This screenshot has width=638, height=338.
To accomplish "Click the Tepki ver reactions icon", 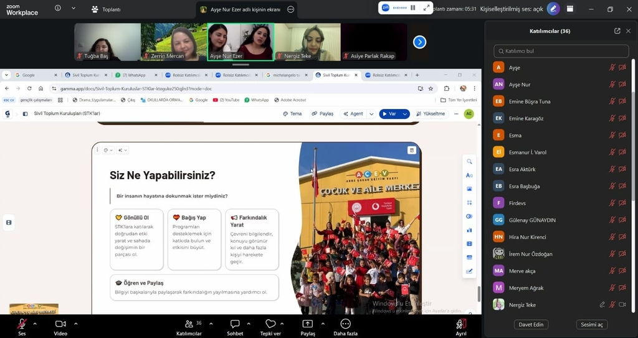I will [270, 324].
